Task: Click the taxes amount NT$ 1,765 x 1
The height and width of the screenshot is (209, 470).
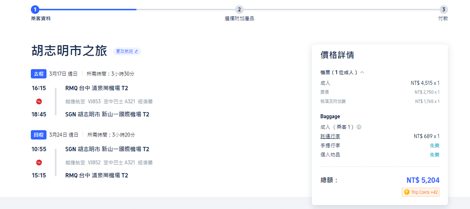Action: 427,101
